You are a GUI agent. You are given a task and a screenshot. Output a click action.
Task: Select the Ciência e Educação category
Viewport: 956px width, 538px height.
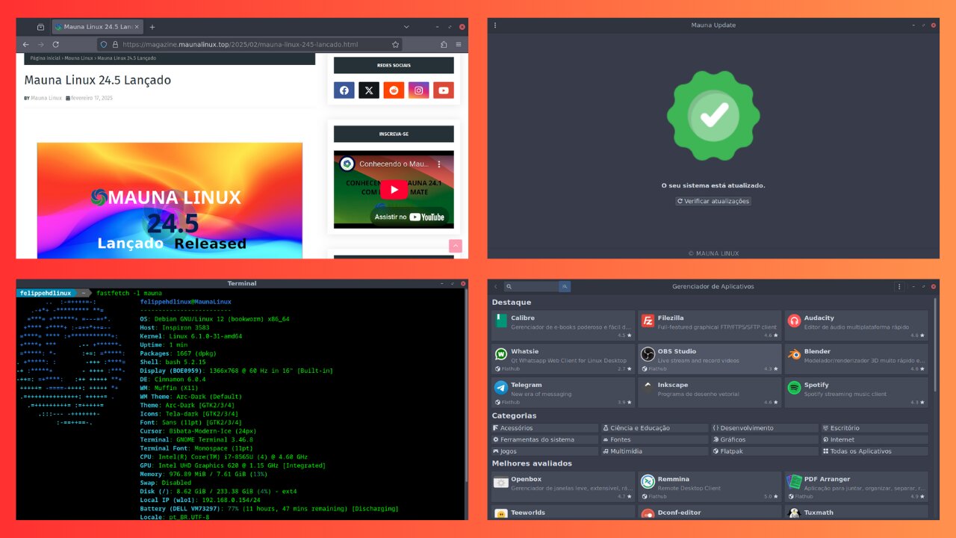pos(655,428)
